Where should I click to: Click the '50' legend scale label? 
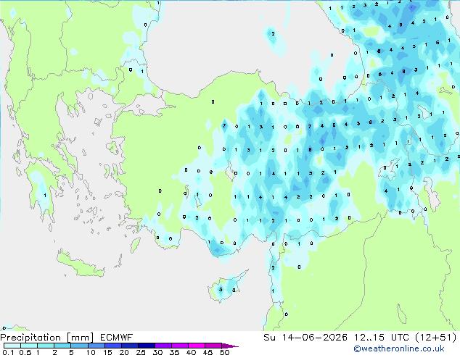(224, 352)
